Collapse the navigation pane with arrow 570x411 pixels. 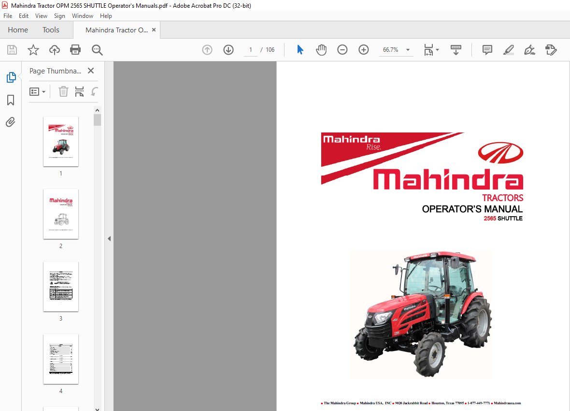click(109, 239)
